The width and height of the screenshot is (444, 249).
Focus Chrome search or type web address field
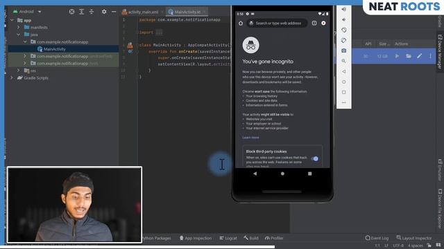277,23
